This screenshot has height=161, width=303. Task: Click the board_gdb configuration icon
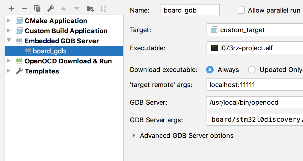(x=28, y=51)
